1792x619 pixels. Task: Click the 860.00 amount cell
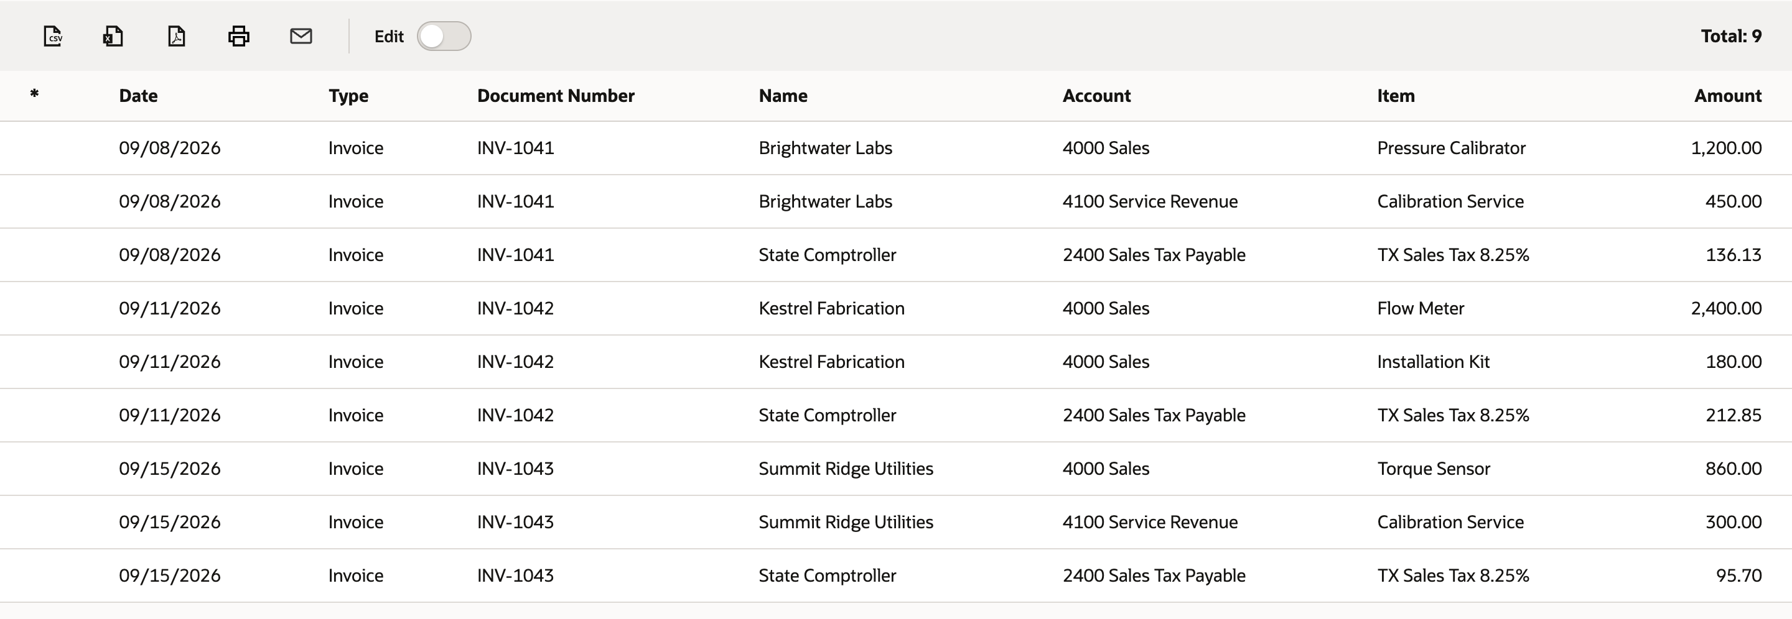tap(1734, 469)
